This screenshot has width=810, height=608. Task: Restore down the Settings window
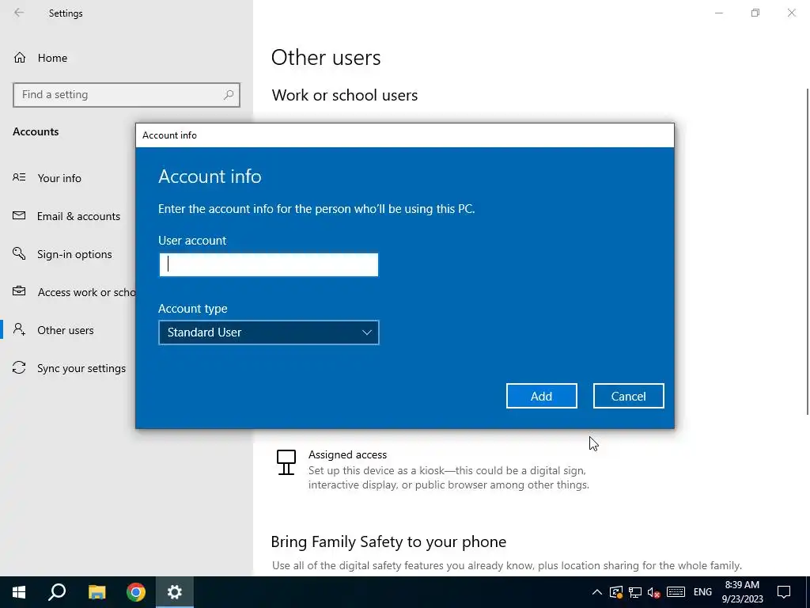(755, 13)
